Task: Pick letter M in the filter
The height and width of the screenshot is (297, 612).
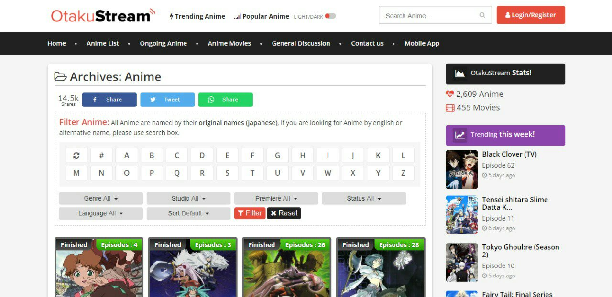Action: 76,173
